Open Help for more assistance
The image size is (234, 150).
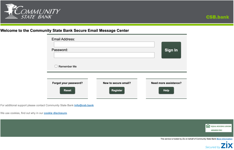pyautogui.click(x=166, y=90)
